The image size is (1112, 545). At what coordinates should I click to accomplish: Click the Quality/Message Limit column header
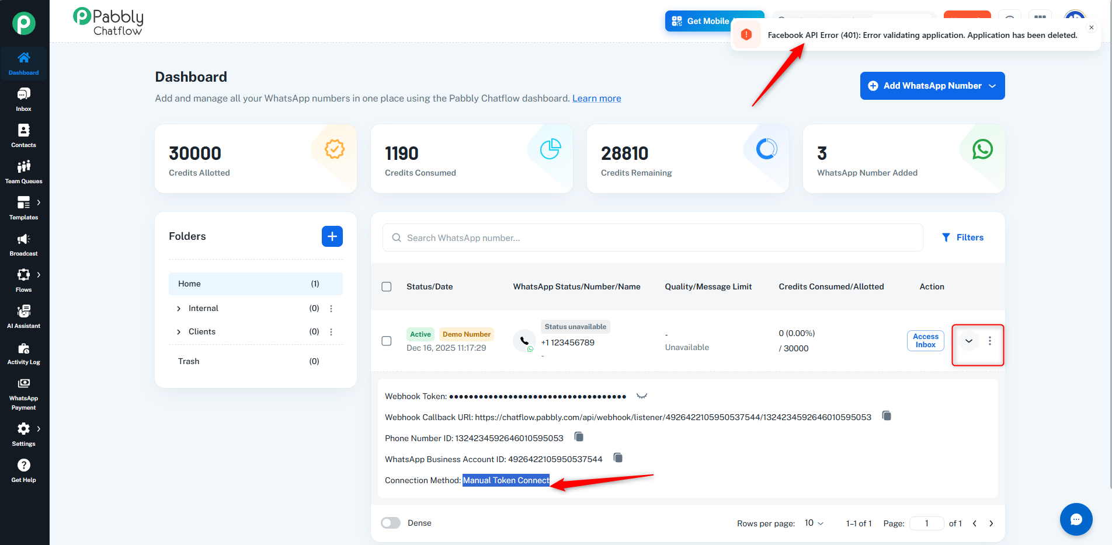coord(708,287)
